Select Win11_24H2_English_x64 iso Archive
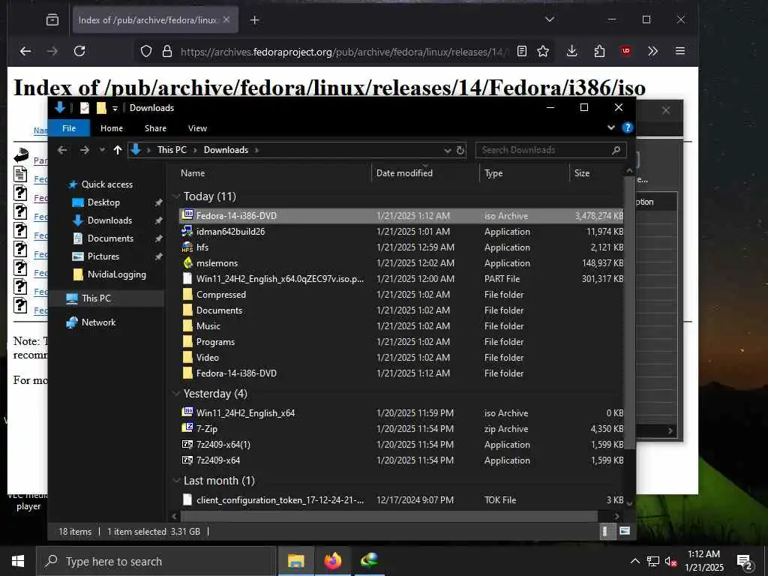768x576 pixels. 245,413
